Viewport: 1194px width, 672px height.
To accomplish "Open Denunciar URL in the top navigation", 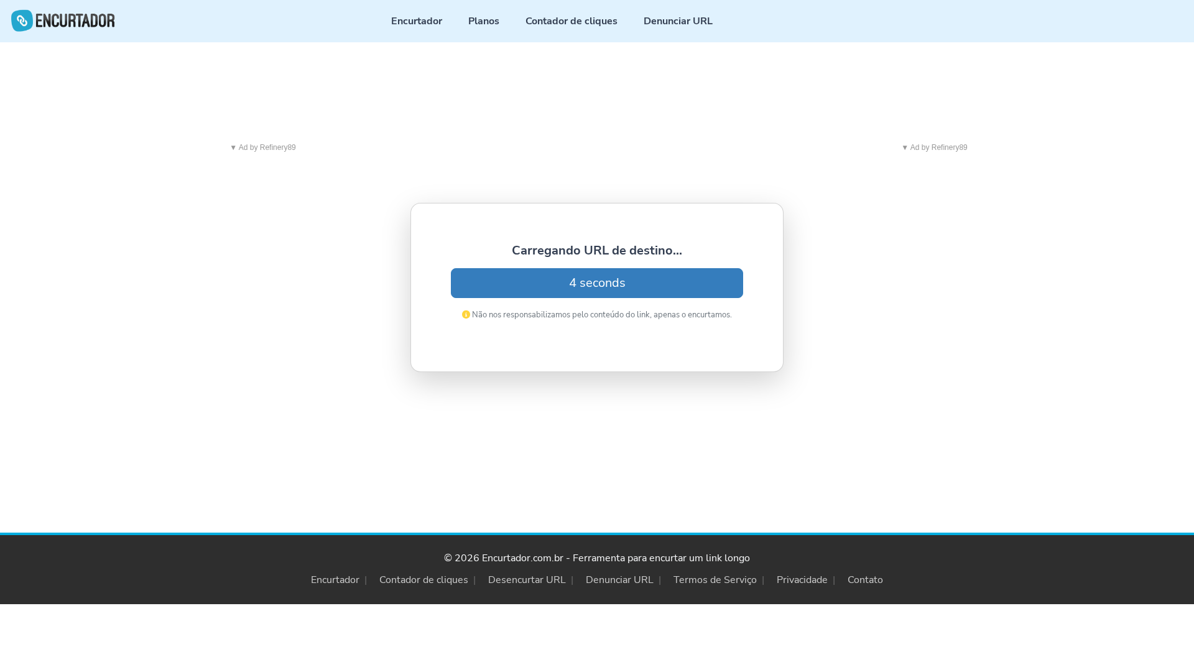I will [678, 21].
